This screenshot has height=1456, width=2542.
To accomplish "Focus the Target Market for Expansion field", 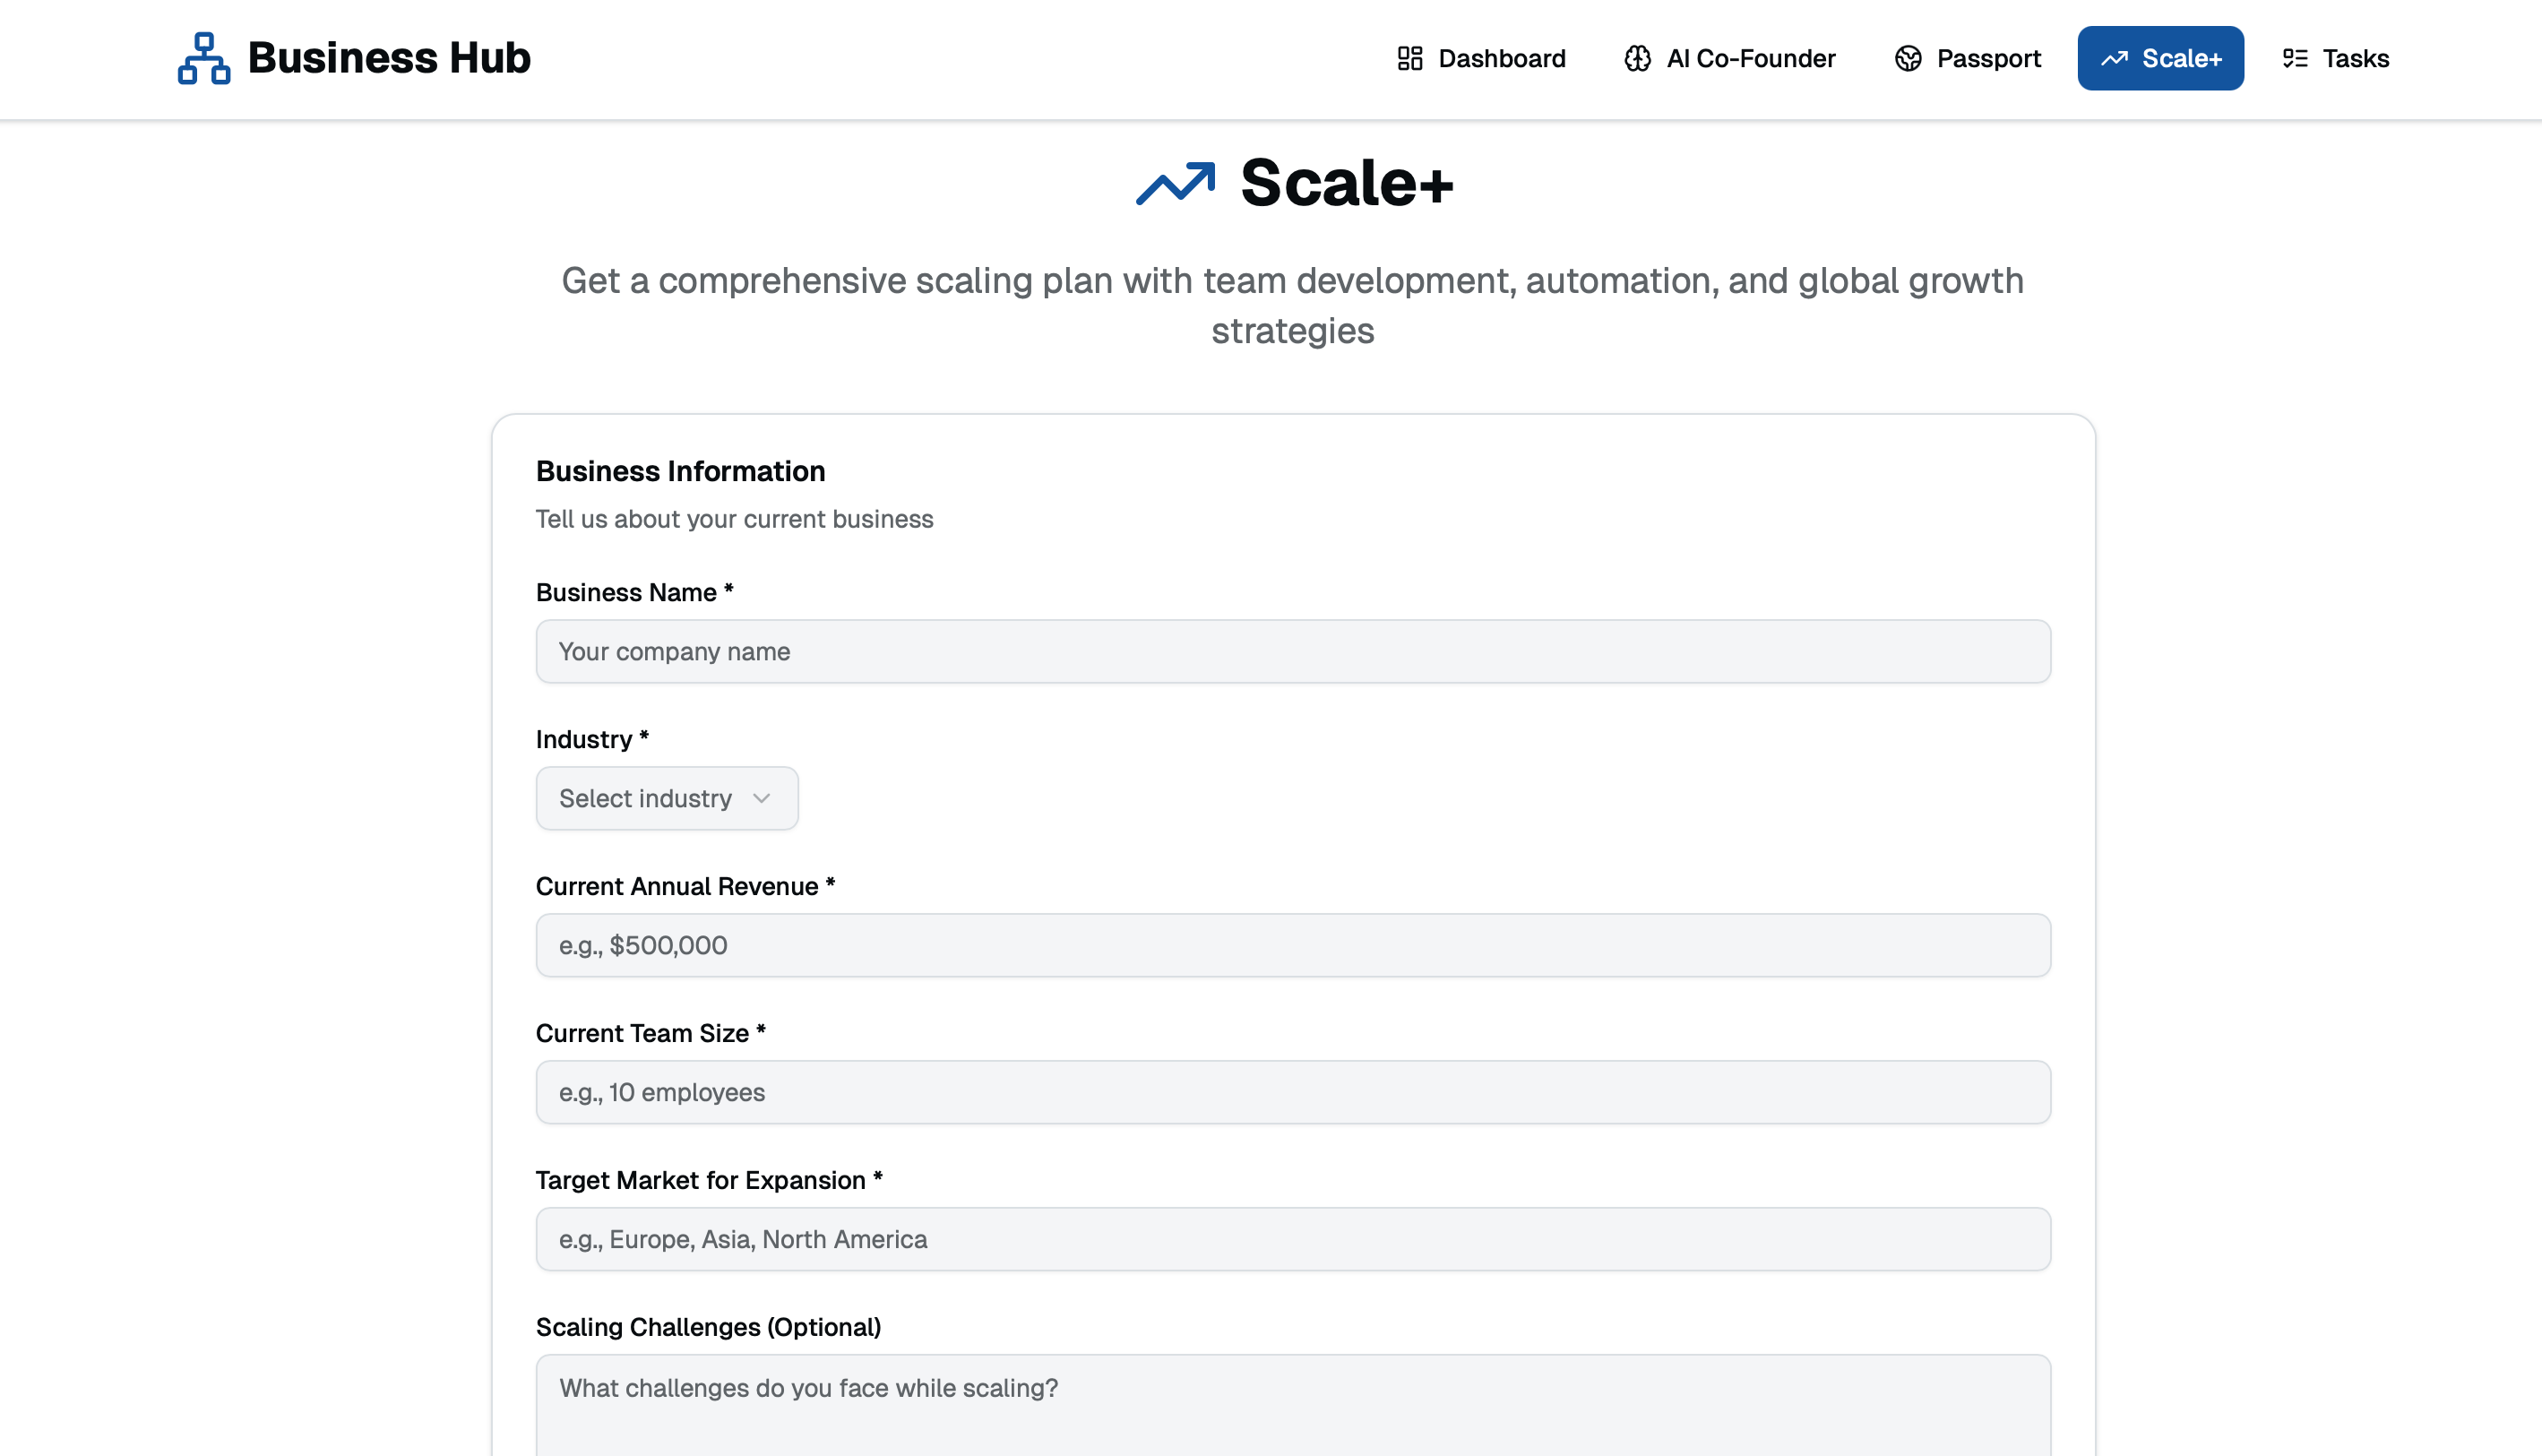I will tap(1292, 1239).
